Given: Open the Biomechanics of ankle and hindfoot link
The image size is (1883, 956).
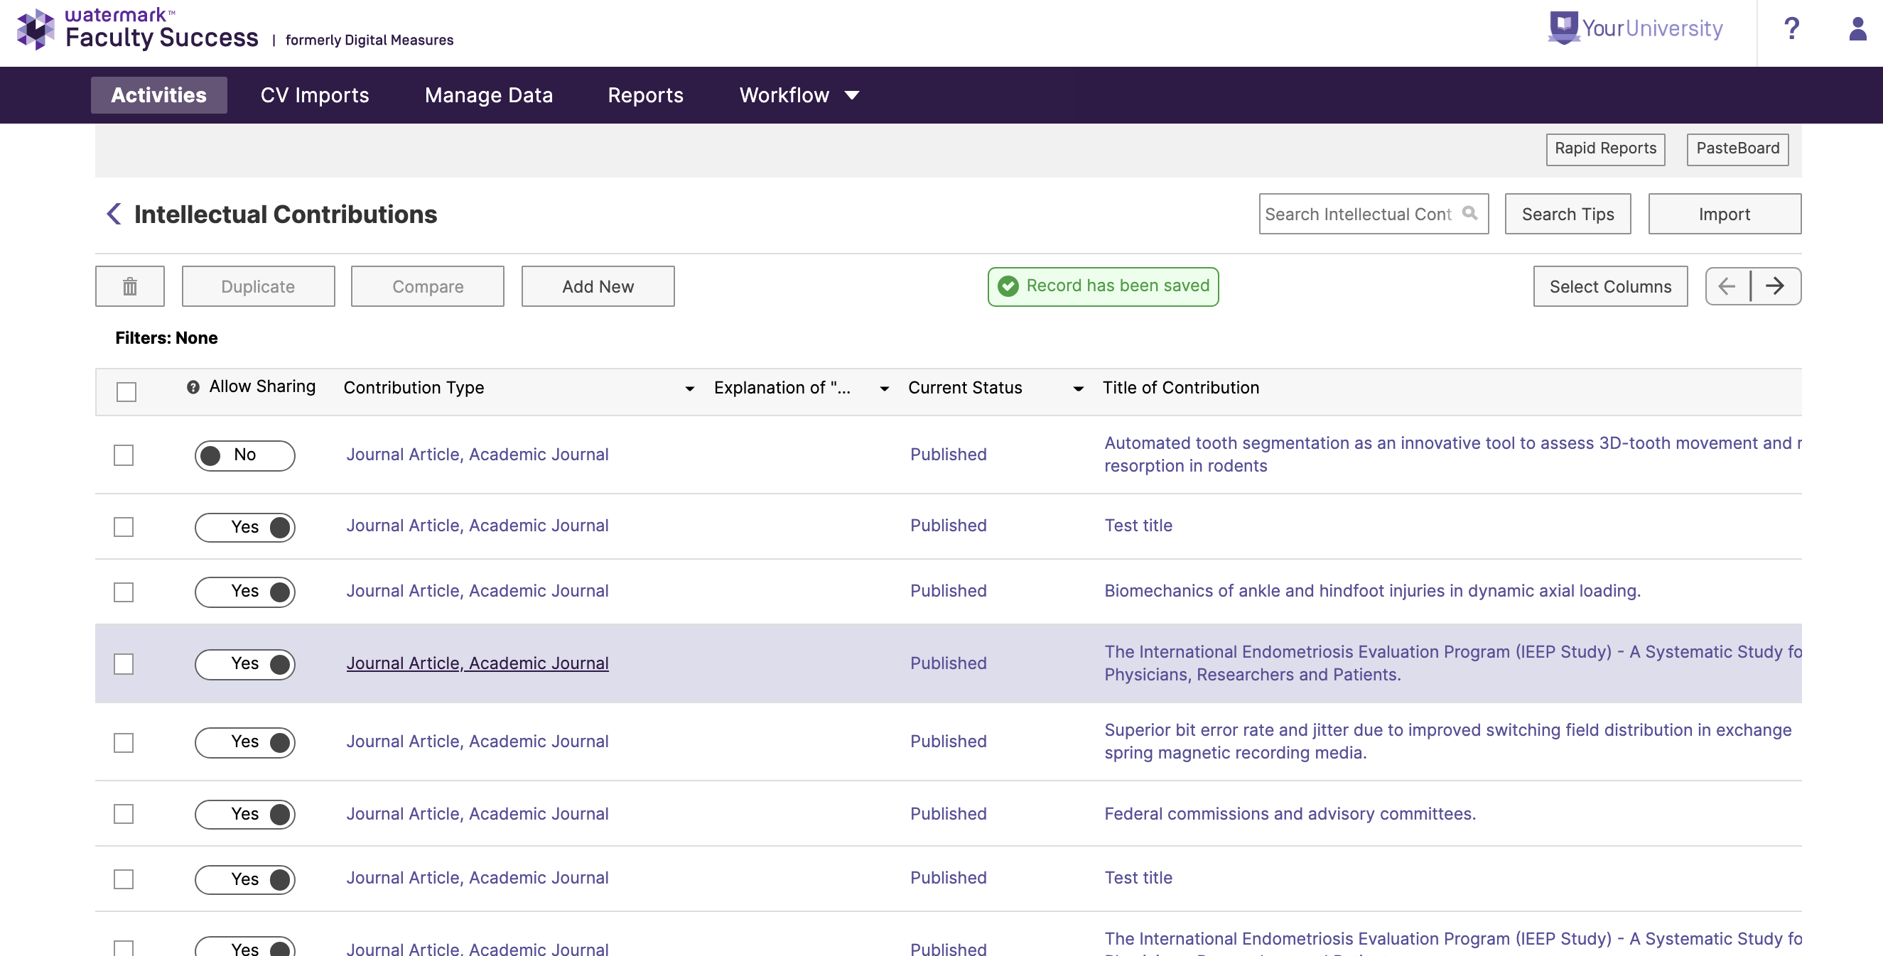Looking at the screenshot, I should pyautogui.click(x=1372, y=590).
